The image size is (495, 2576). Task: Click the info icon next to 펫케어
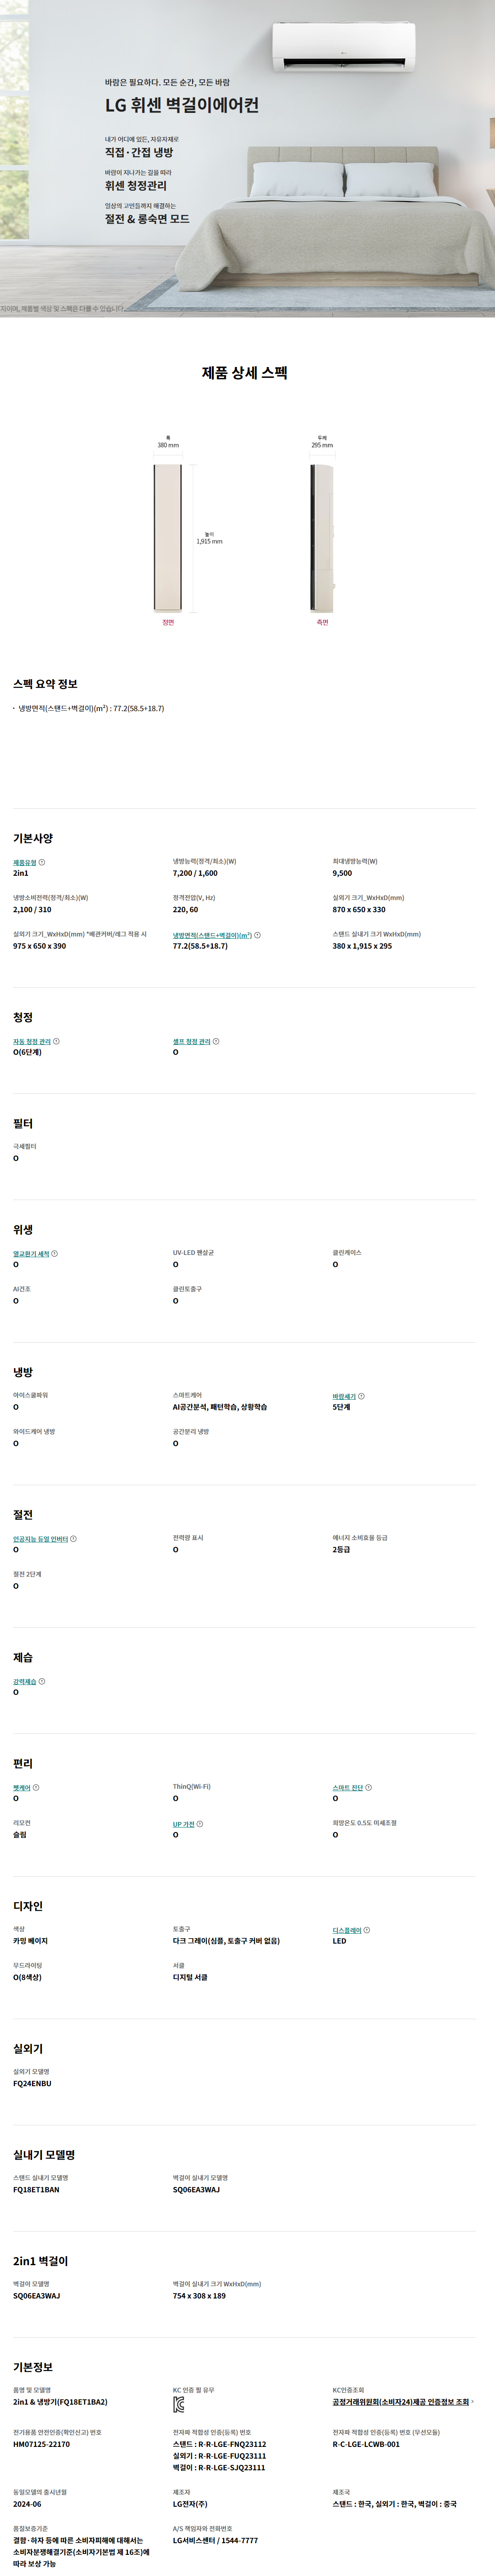pos(36,1787)
